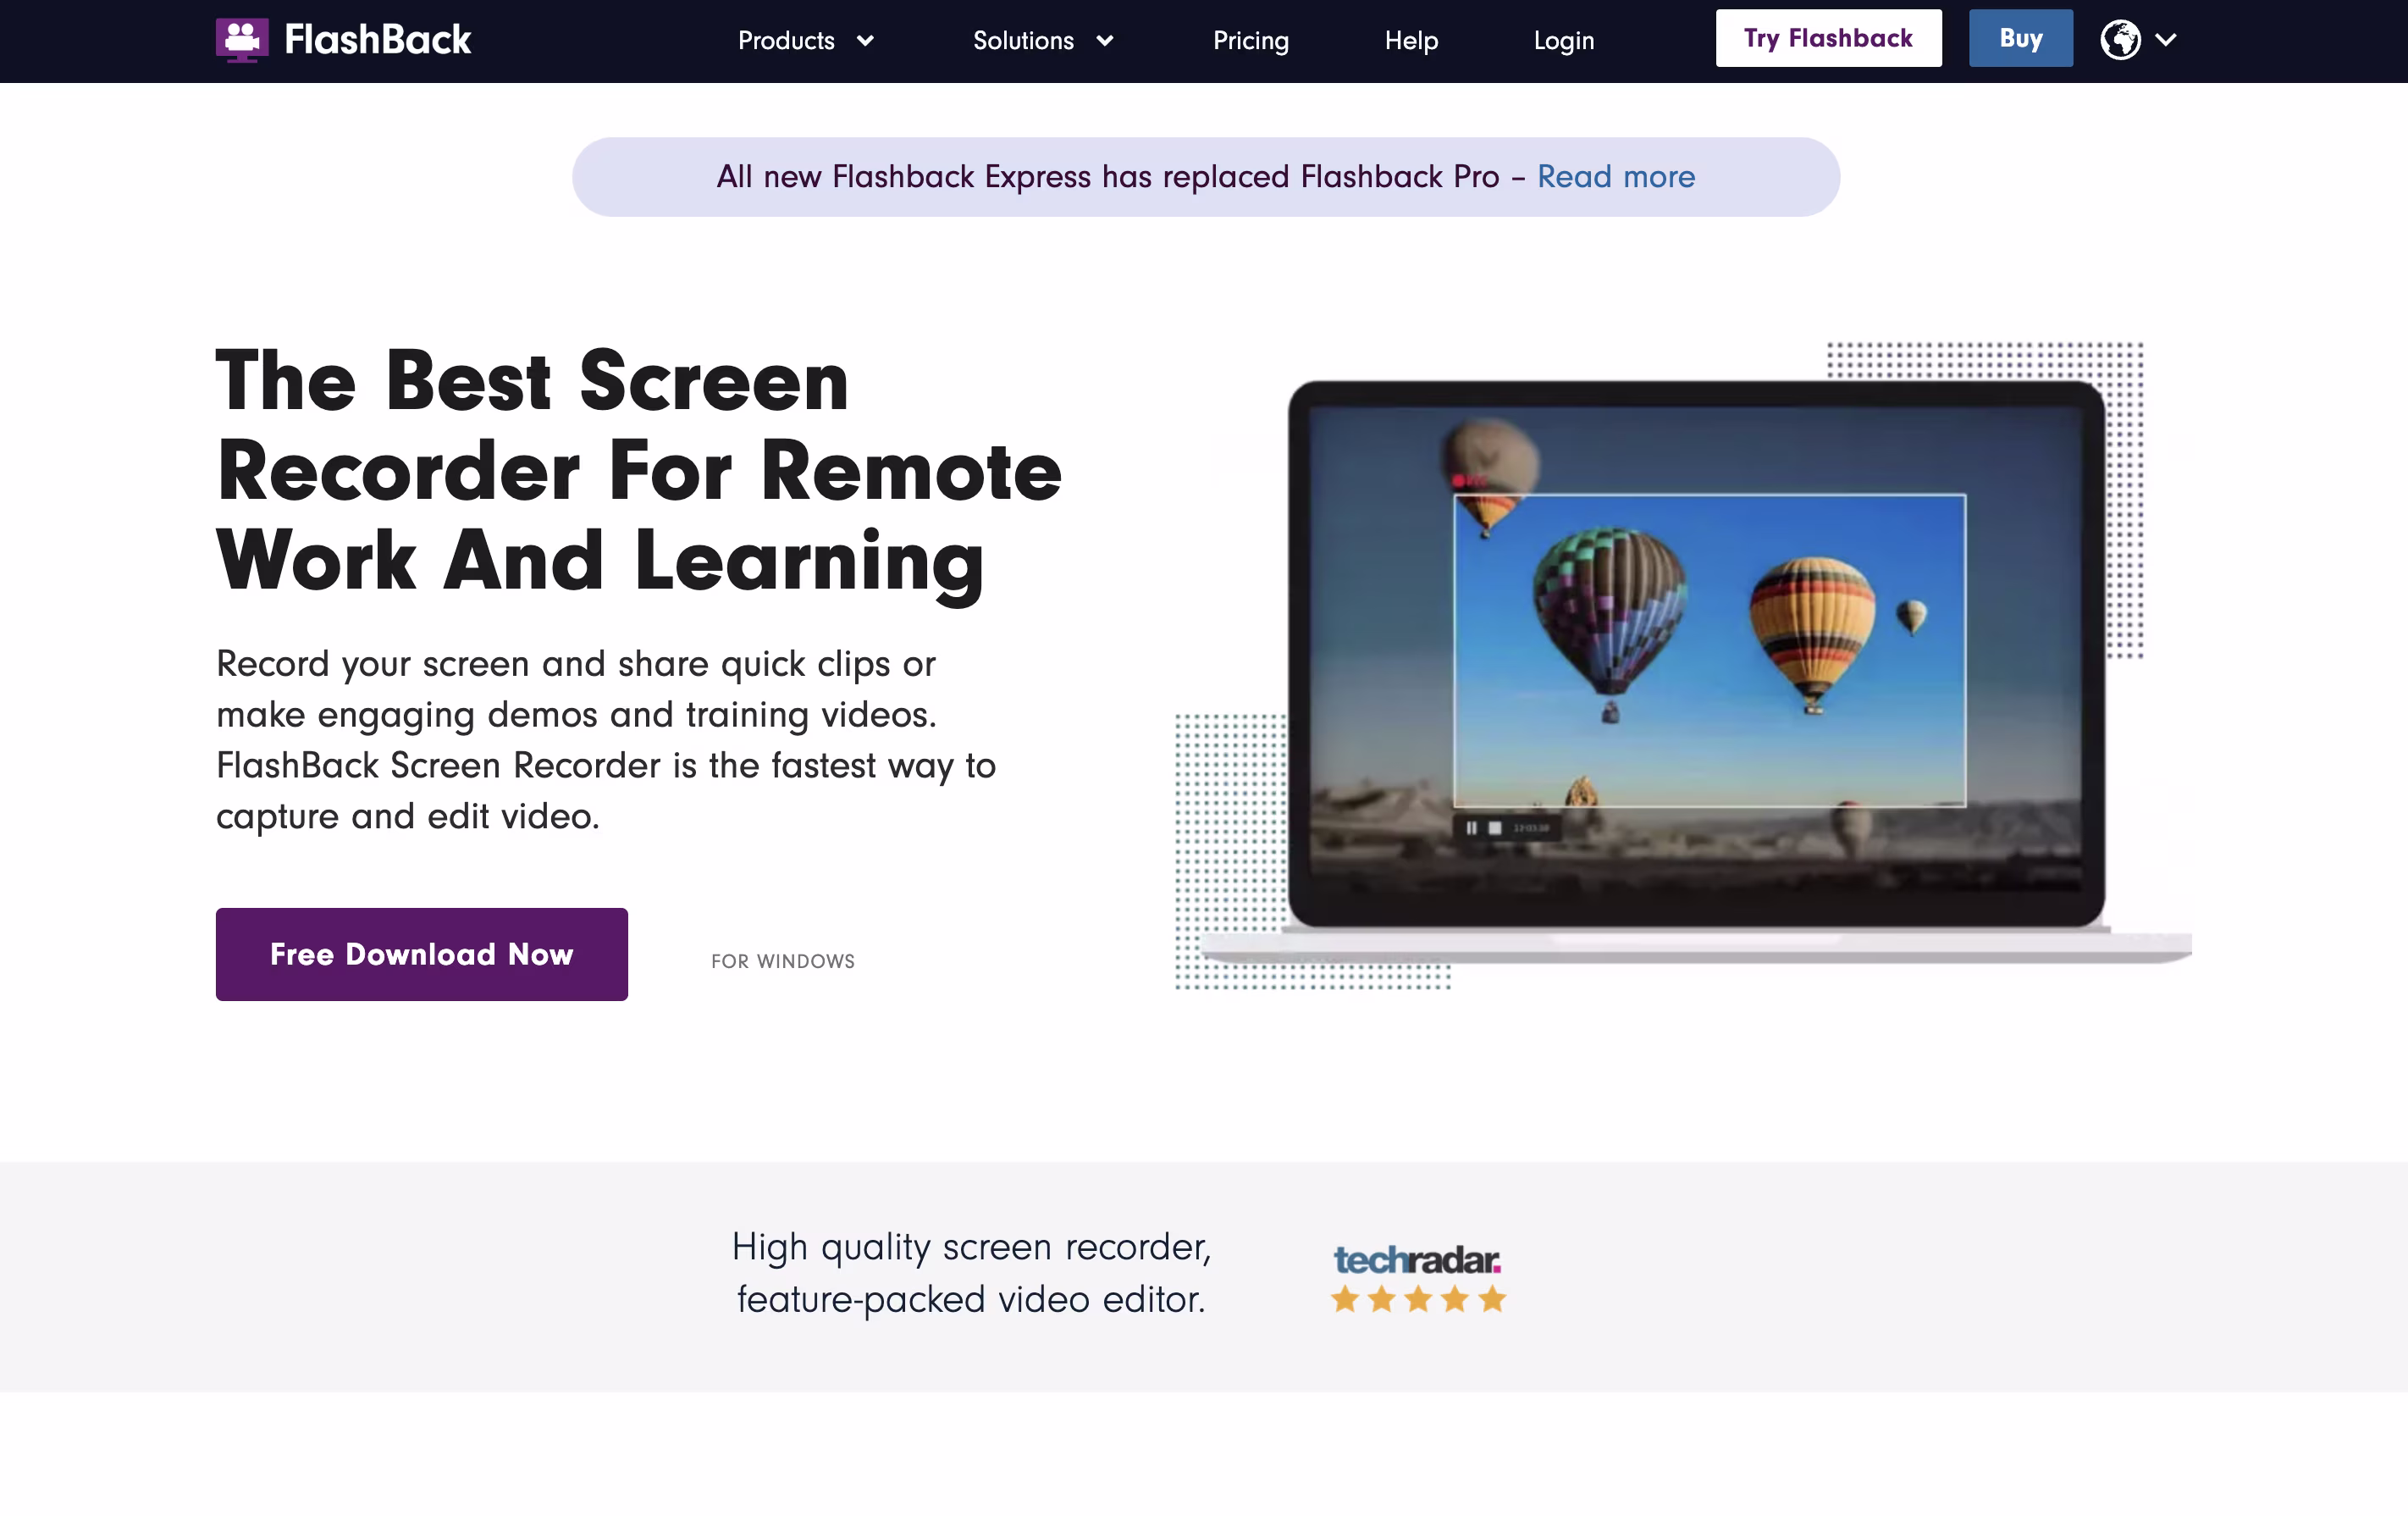The width and height of the screenshot is (2408, 1516).
Task: Follow the Read more link
Action: (x=1616, y=177)
